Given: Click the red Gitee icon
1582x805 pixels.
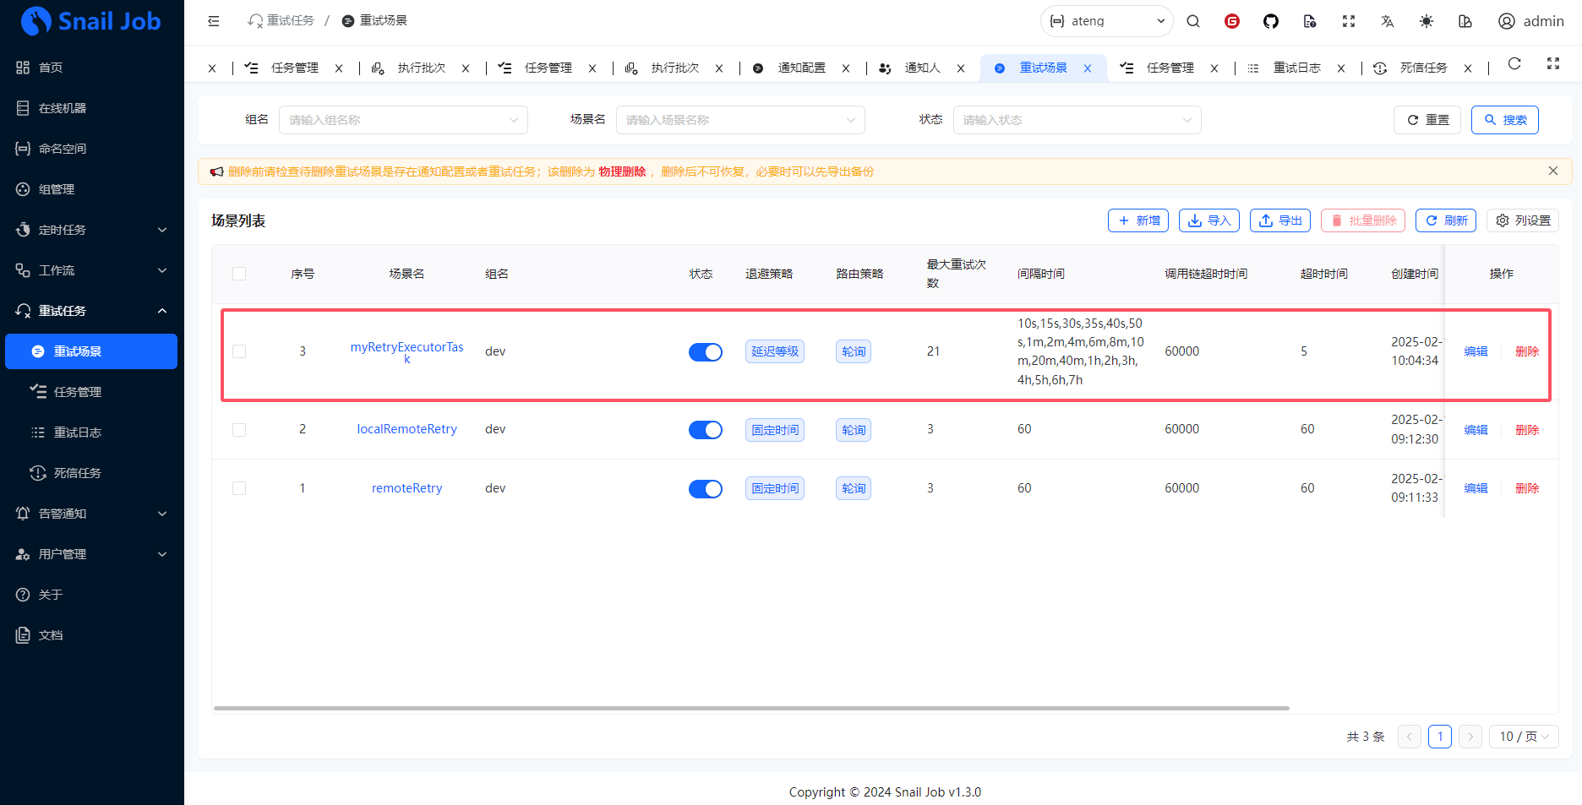Looking at the screenshot, I should point(1231,21).
